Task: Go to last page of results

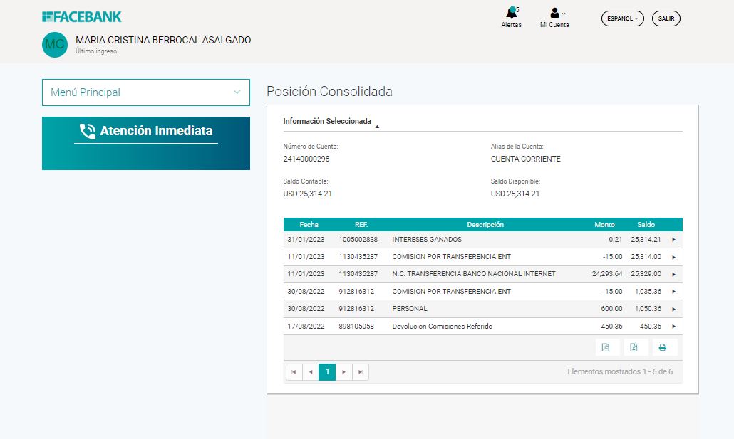Action: [x=361, y=372]
